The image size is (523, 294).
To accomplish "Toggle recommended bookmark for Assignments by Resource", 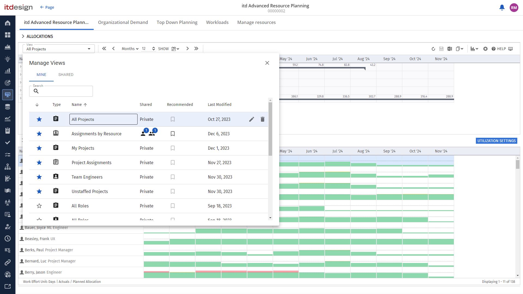I will (173, 134).
